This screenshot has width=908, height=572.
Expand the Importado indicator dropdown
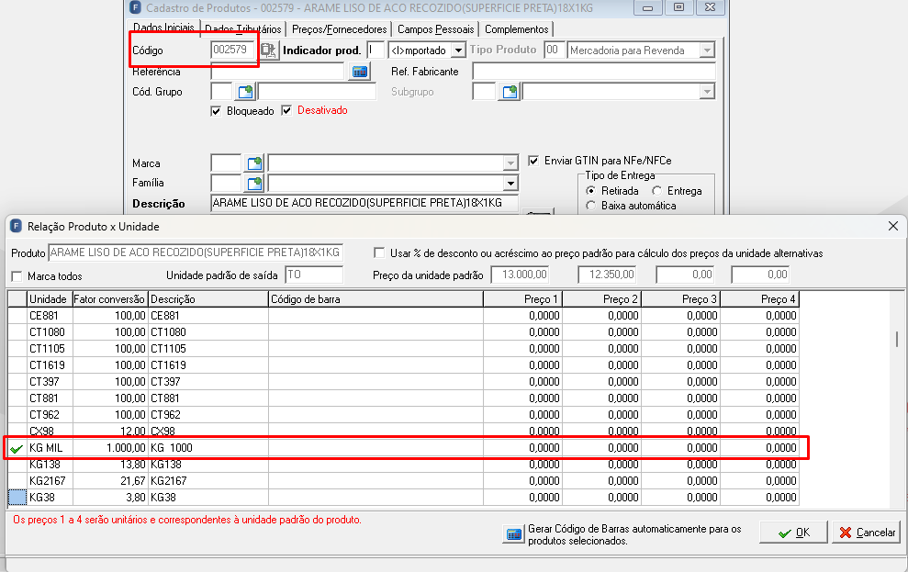click(x=458, y=50)
